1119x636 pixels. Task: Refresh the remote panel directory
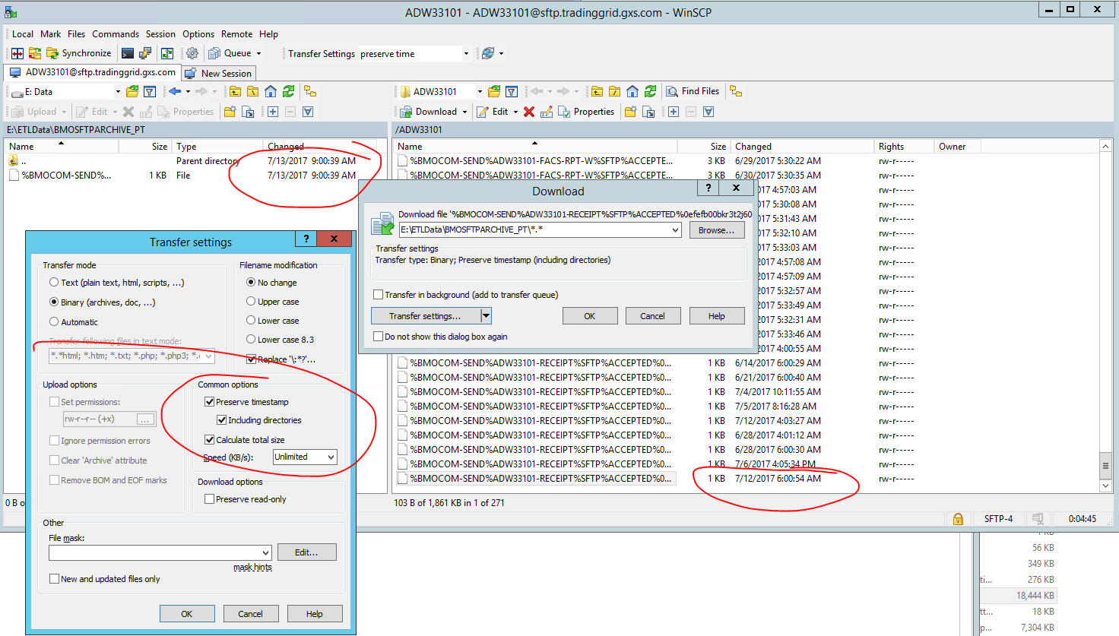pos(651,91)
